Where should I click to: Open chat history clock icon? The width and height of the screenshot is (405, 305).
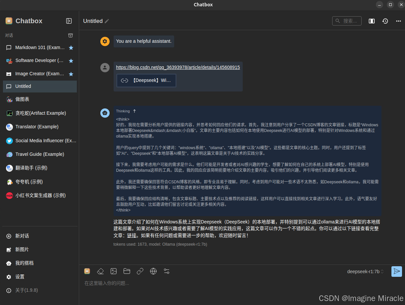click(385, 21)
